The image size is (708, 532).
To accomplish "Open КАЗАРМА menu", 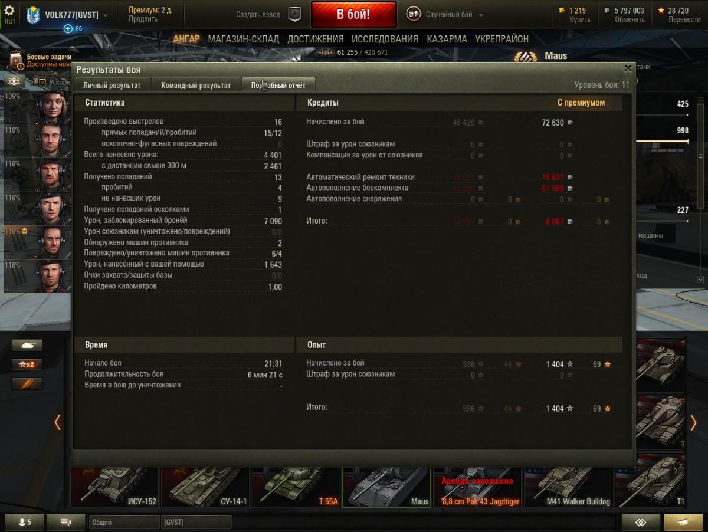I will (x=447, y=39).
